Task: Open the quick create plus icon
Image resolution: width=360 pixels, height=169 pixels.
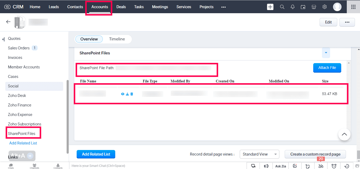Action: (x=270, y=7)
